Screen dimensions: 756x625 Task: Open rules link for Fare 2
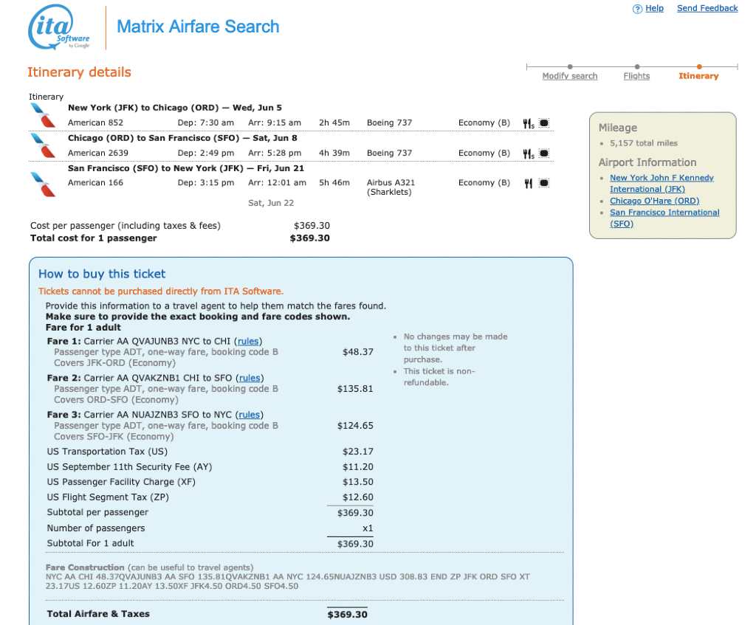coord(250,379)
